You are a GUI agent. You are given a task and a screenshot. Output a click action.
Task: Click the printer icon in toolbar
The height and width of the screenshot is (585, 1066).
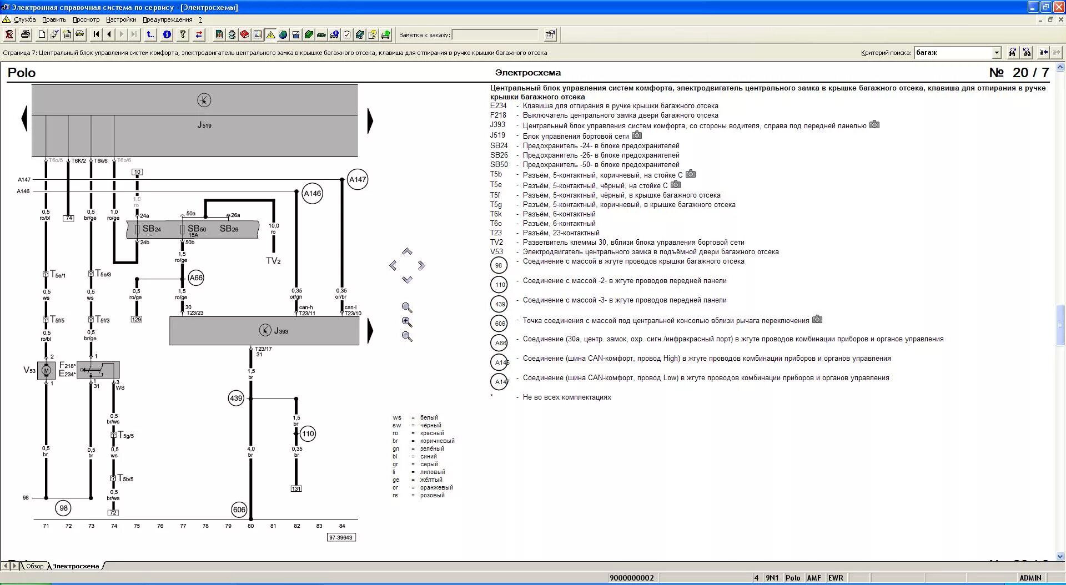(26, 34)
